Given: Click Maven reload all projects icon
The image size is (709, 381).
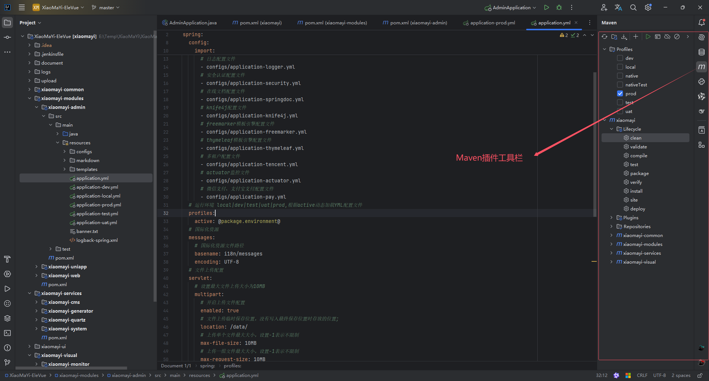Looking at the screenshot, I should 604,37.
